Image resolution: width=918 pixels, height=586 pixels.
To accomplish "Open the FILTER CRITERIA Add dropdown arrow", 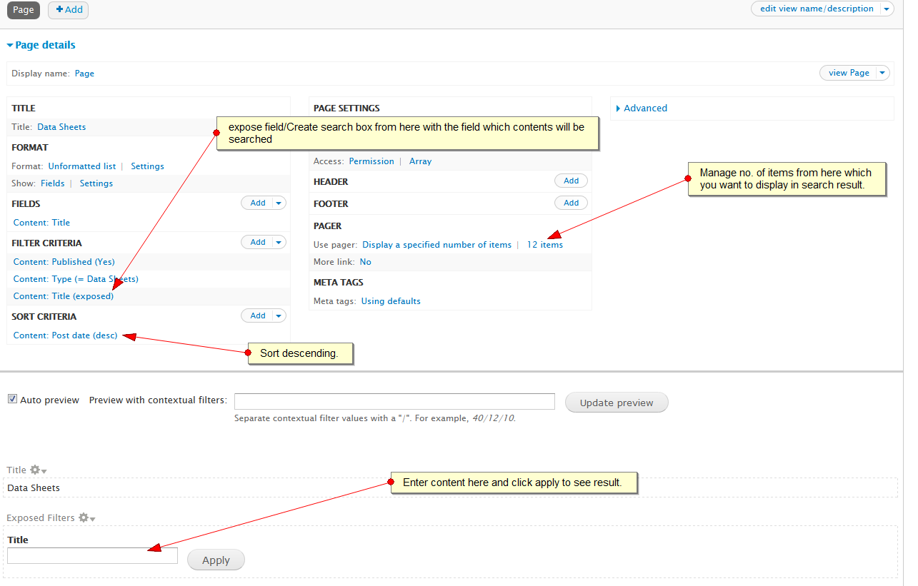I will (x=279, y=242).
